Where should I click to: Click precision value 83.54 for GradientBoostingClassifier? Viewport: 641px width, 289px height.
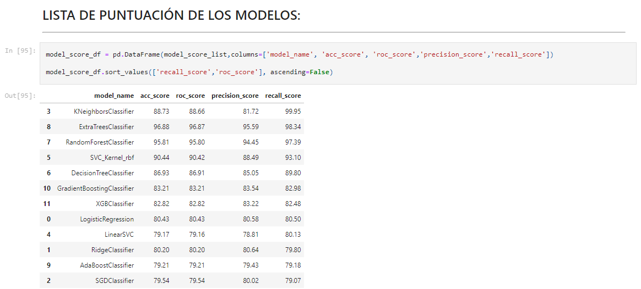pos(251,188)
